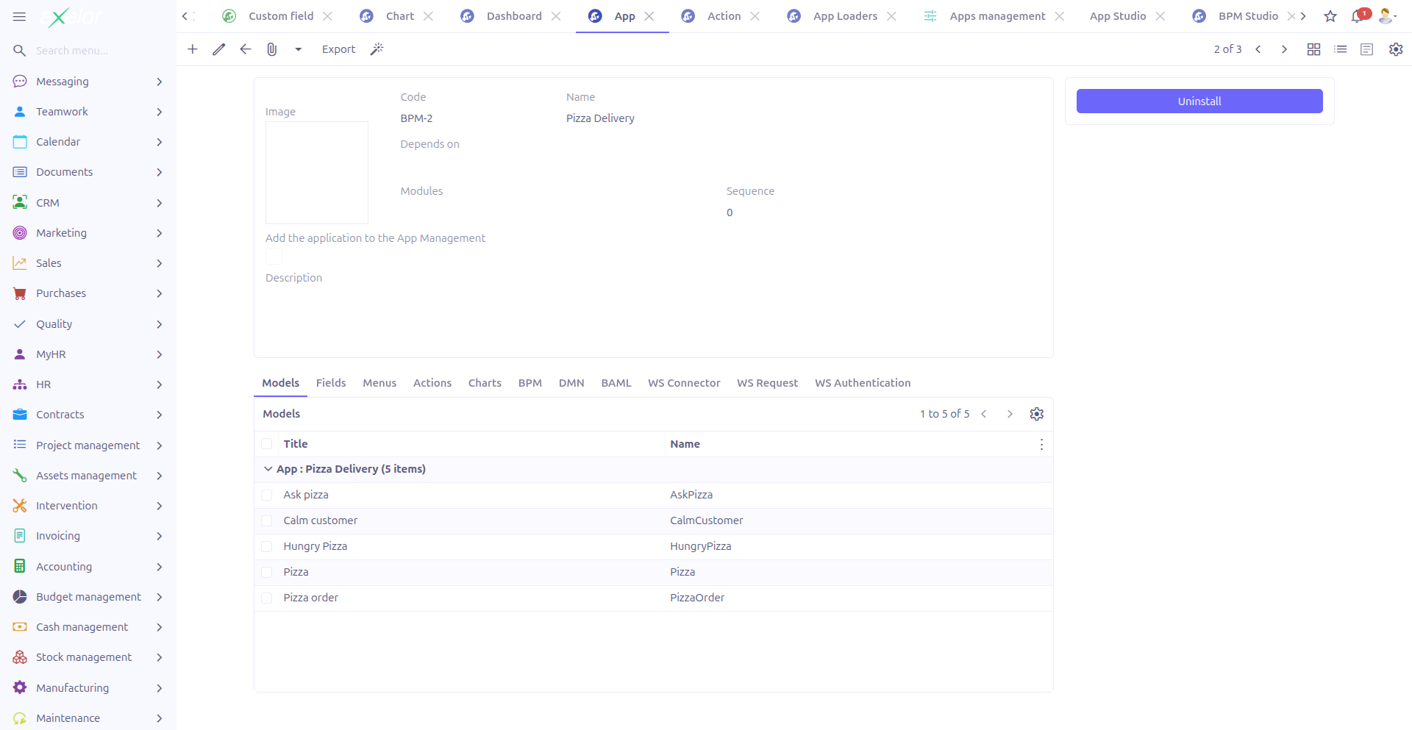Select the CRM icon in the sidebar
1412x730 pixels.
pos(19,203)
